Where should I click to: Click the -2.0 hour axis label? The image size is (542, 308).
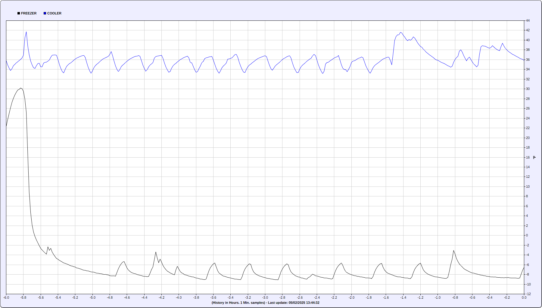tap(351, 297)
